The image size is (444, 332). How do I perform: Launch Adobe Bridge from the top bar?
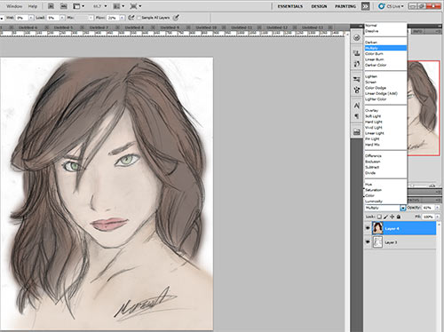tap(51, 6)
